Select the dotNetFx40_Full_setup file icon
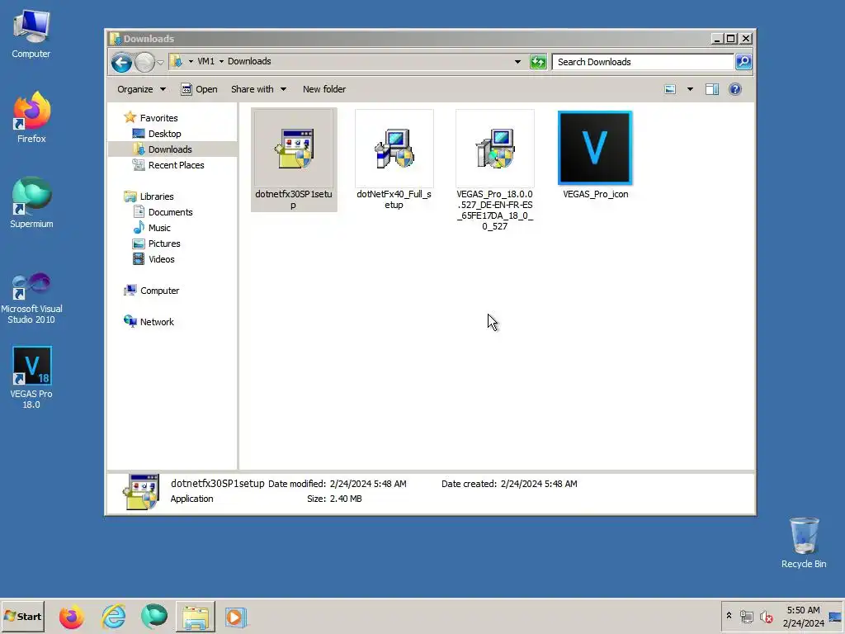845x634 pixels. tap(394, 149)
